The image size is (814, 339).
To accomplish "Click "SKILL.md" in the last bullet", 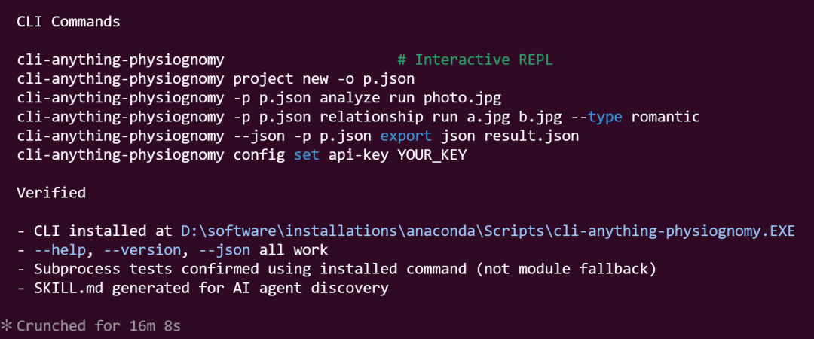I will [60, 288].
